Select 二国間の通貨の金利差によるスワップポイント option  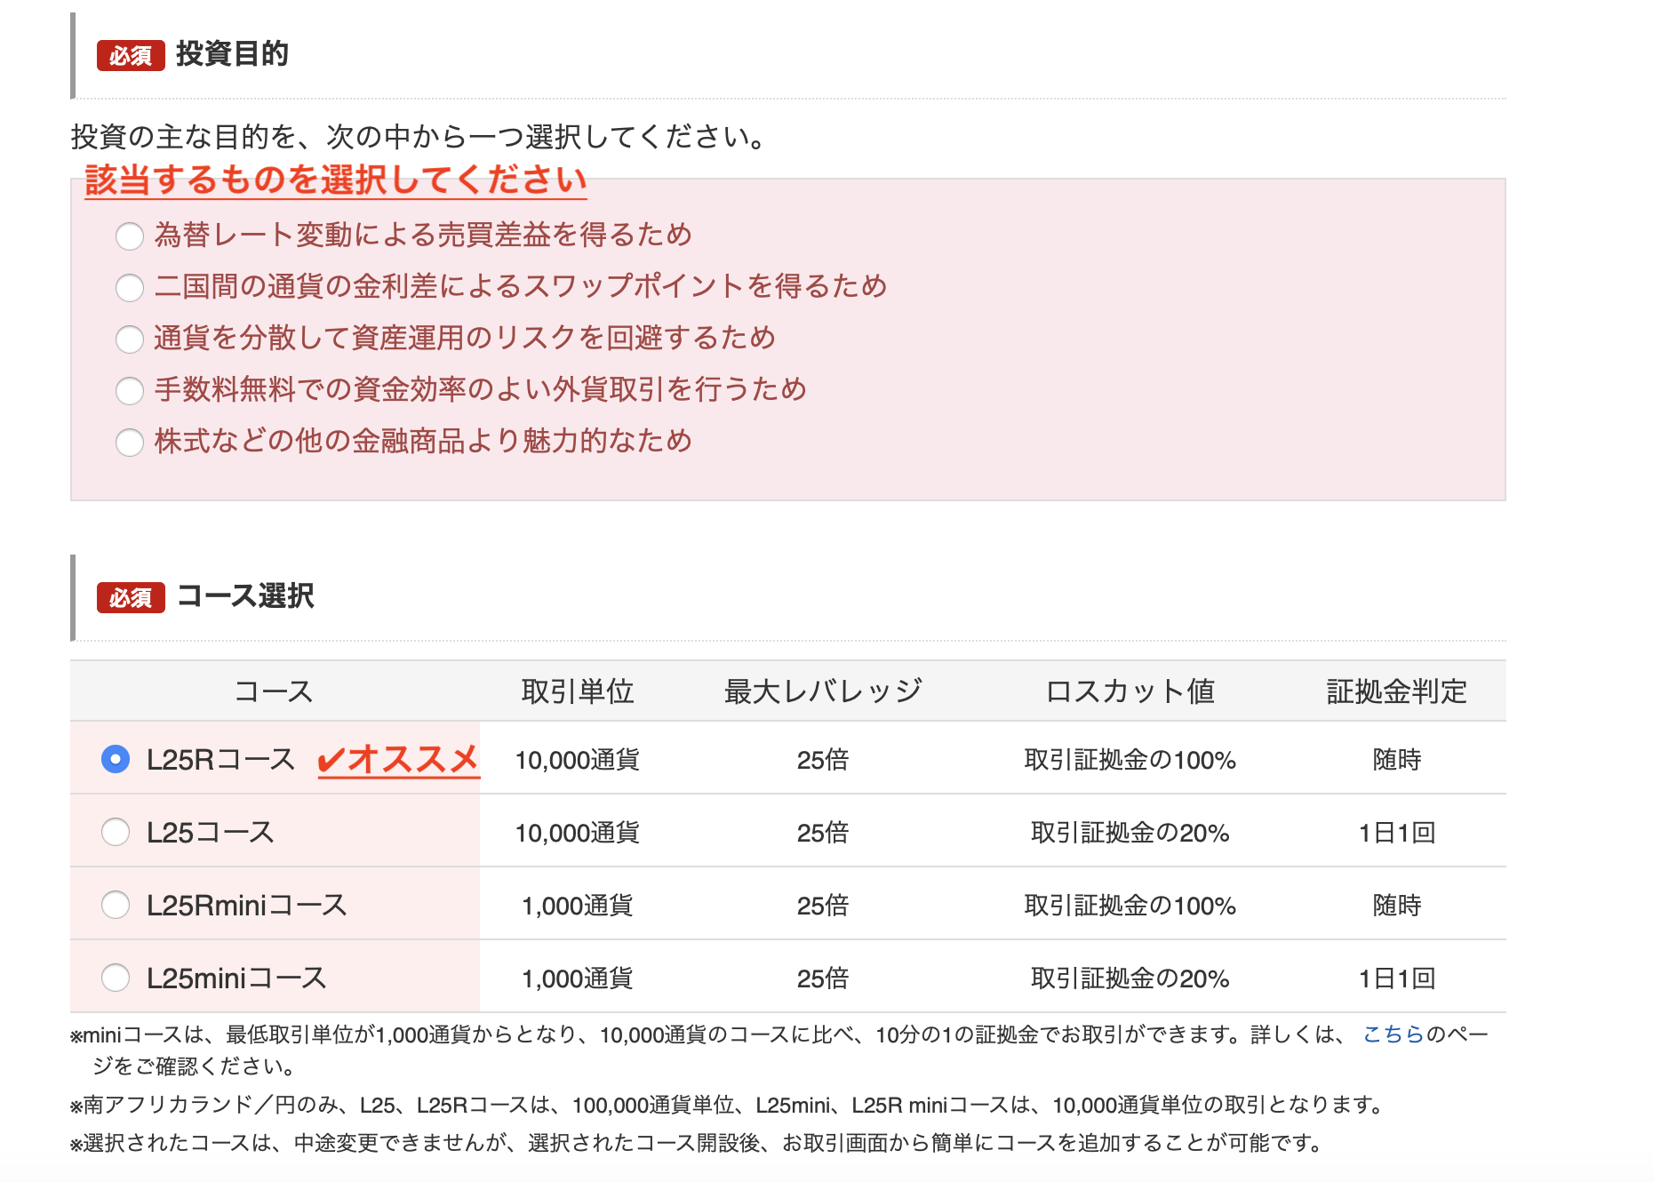(130, 287)
